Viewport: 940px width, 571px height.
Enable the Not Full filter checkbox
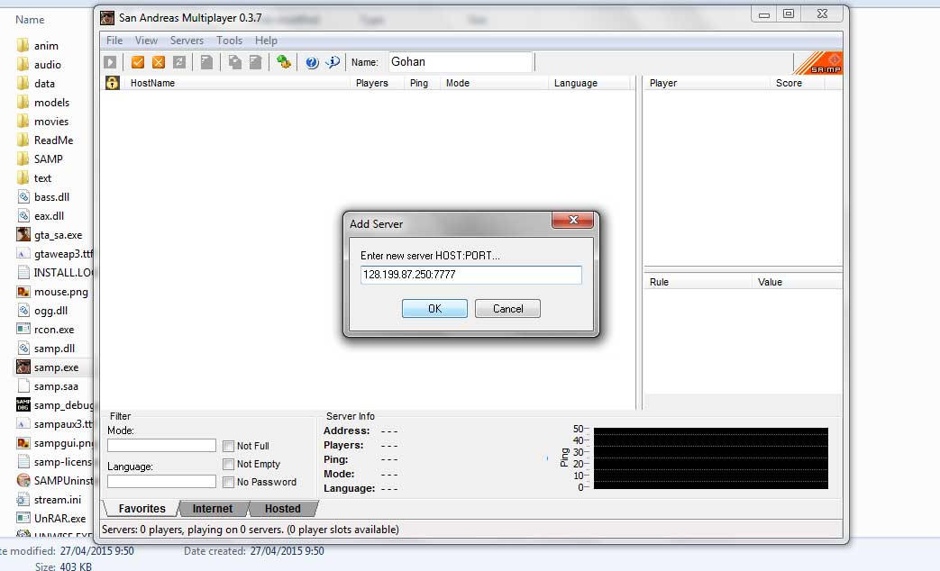228,446
